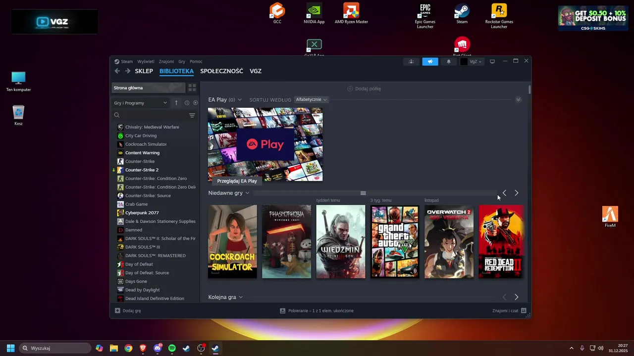Image resolution: width=634 pixels, height=356 pixels.
Task: Select Cyberpunk 2077 in the game list
Action: [x=142, y=213]
